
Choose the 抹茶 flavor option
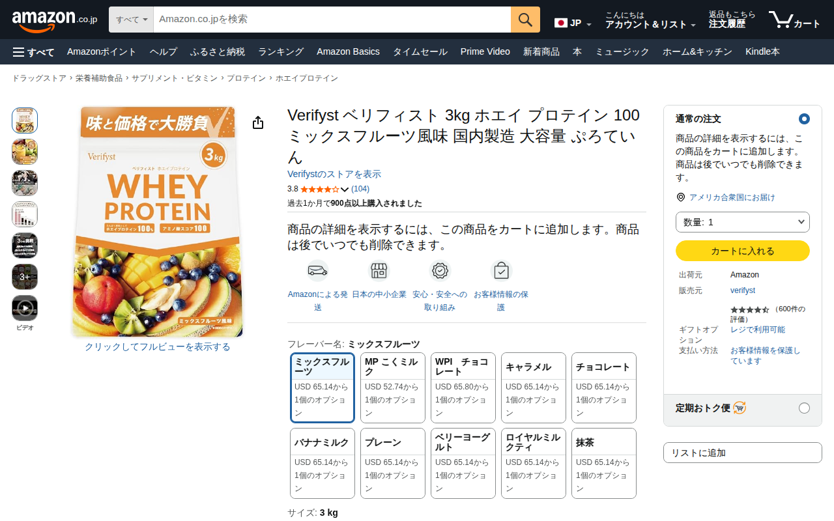(x=604, y=463)
